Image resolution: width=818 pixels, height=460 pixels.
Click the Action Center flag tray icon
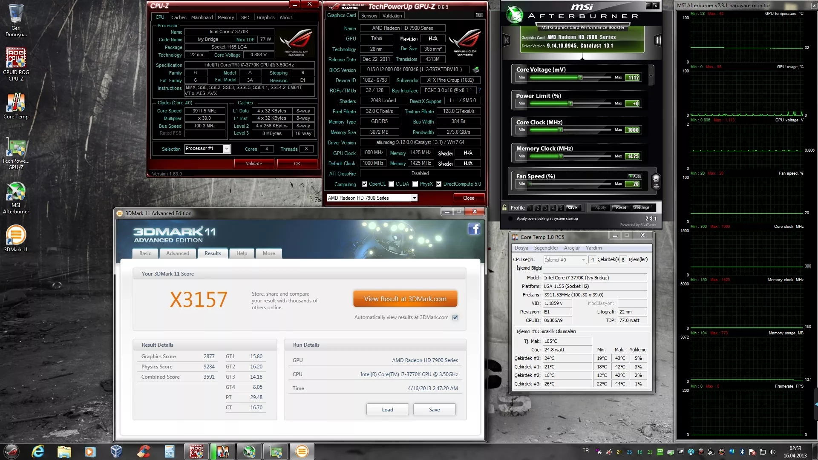752,452
